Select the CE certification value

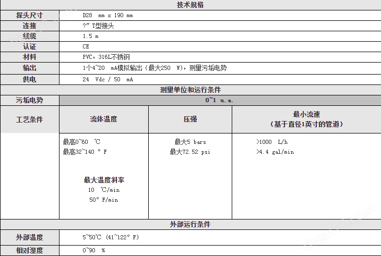(x=86, y=46)
